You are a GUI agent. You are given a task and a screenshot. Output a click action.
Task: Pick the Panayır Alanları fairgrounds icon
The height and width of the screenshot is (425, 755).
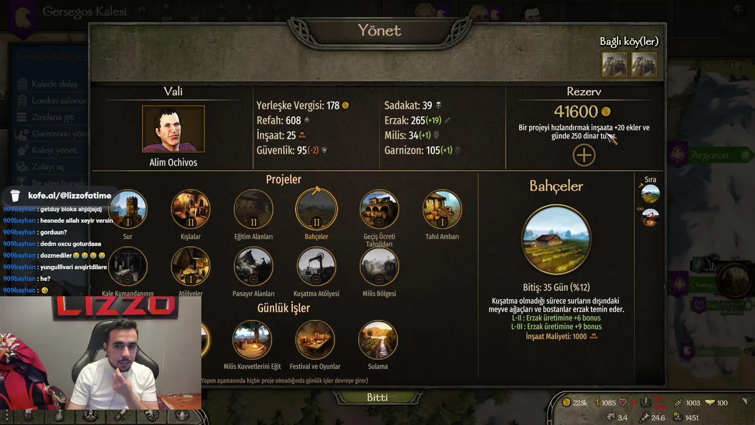click(253, 266)
